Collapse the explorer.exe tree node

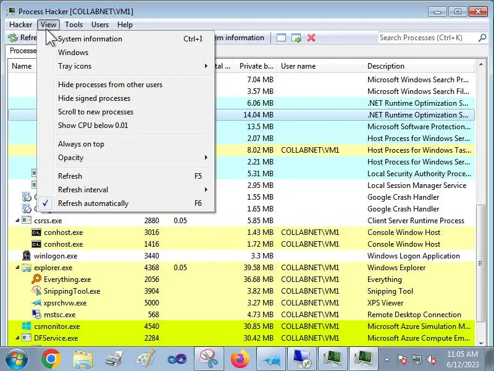pyautogui.click(x=17, y=268)
